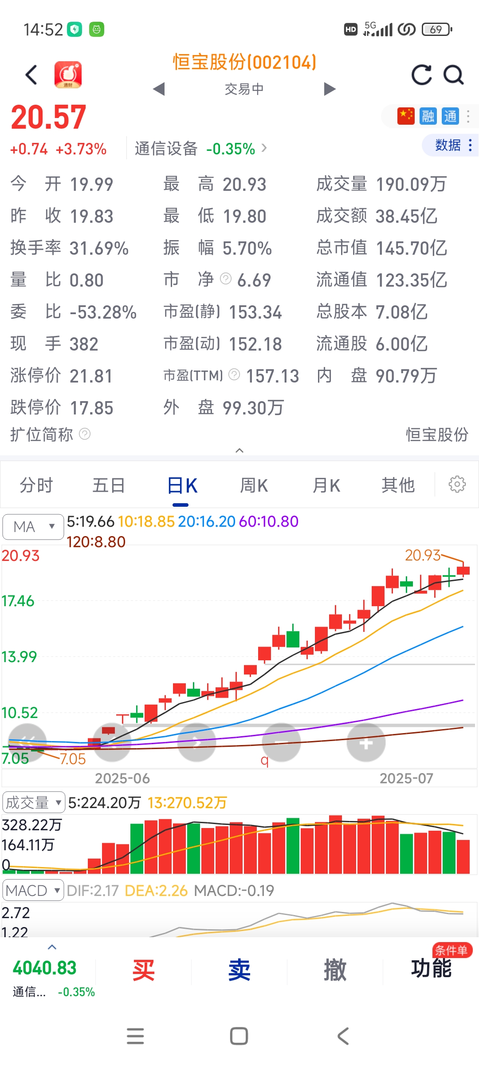Tap the China flag market badge
The image size is (479, 1065).
click(406, 116)
